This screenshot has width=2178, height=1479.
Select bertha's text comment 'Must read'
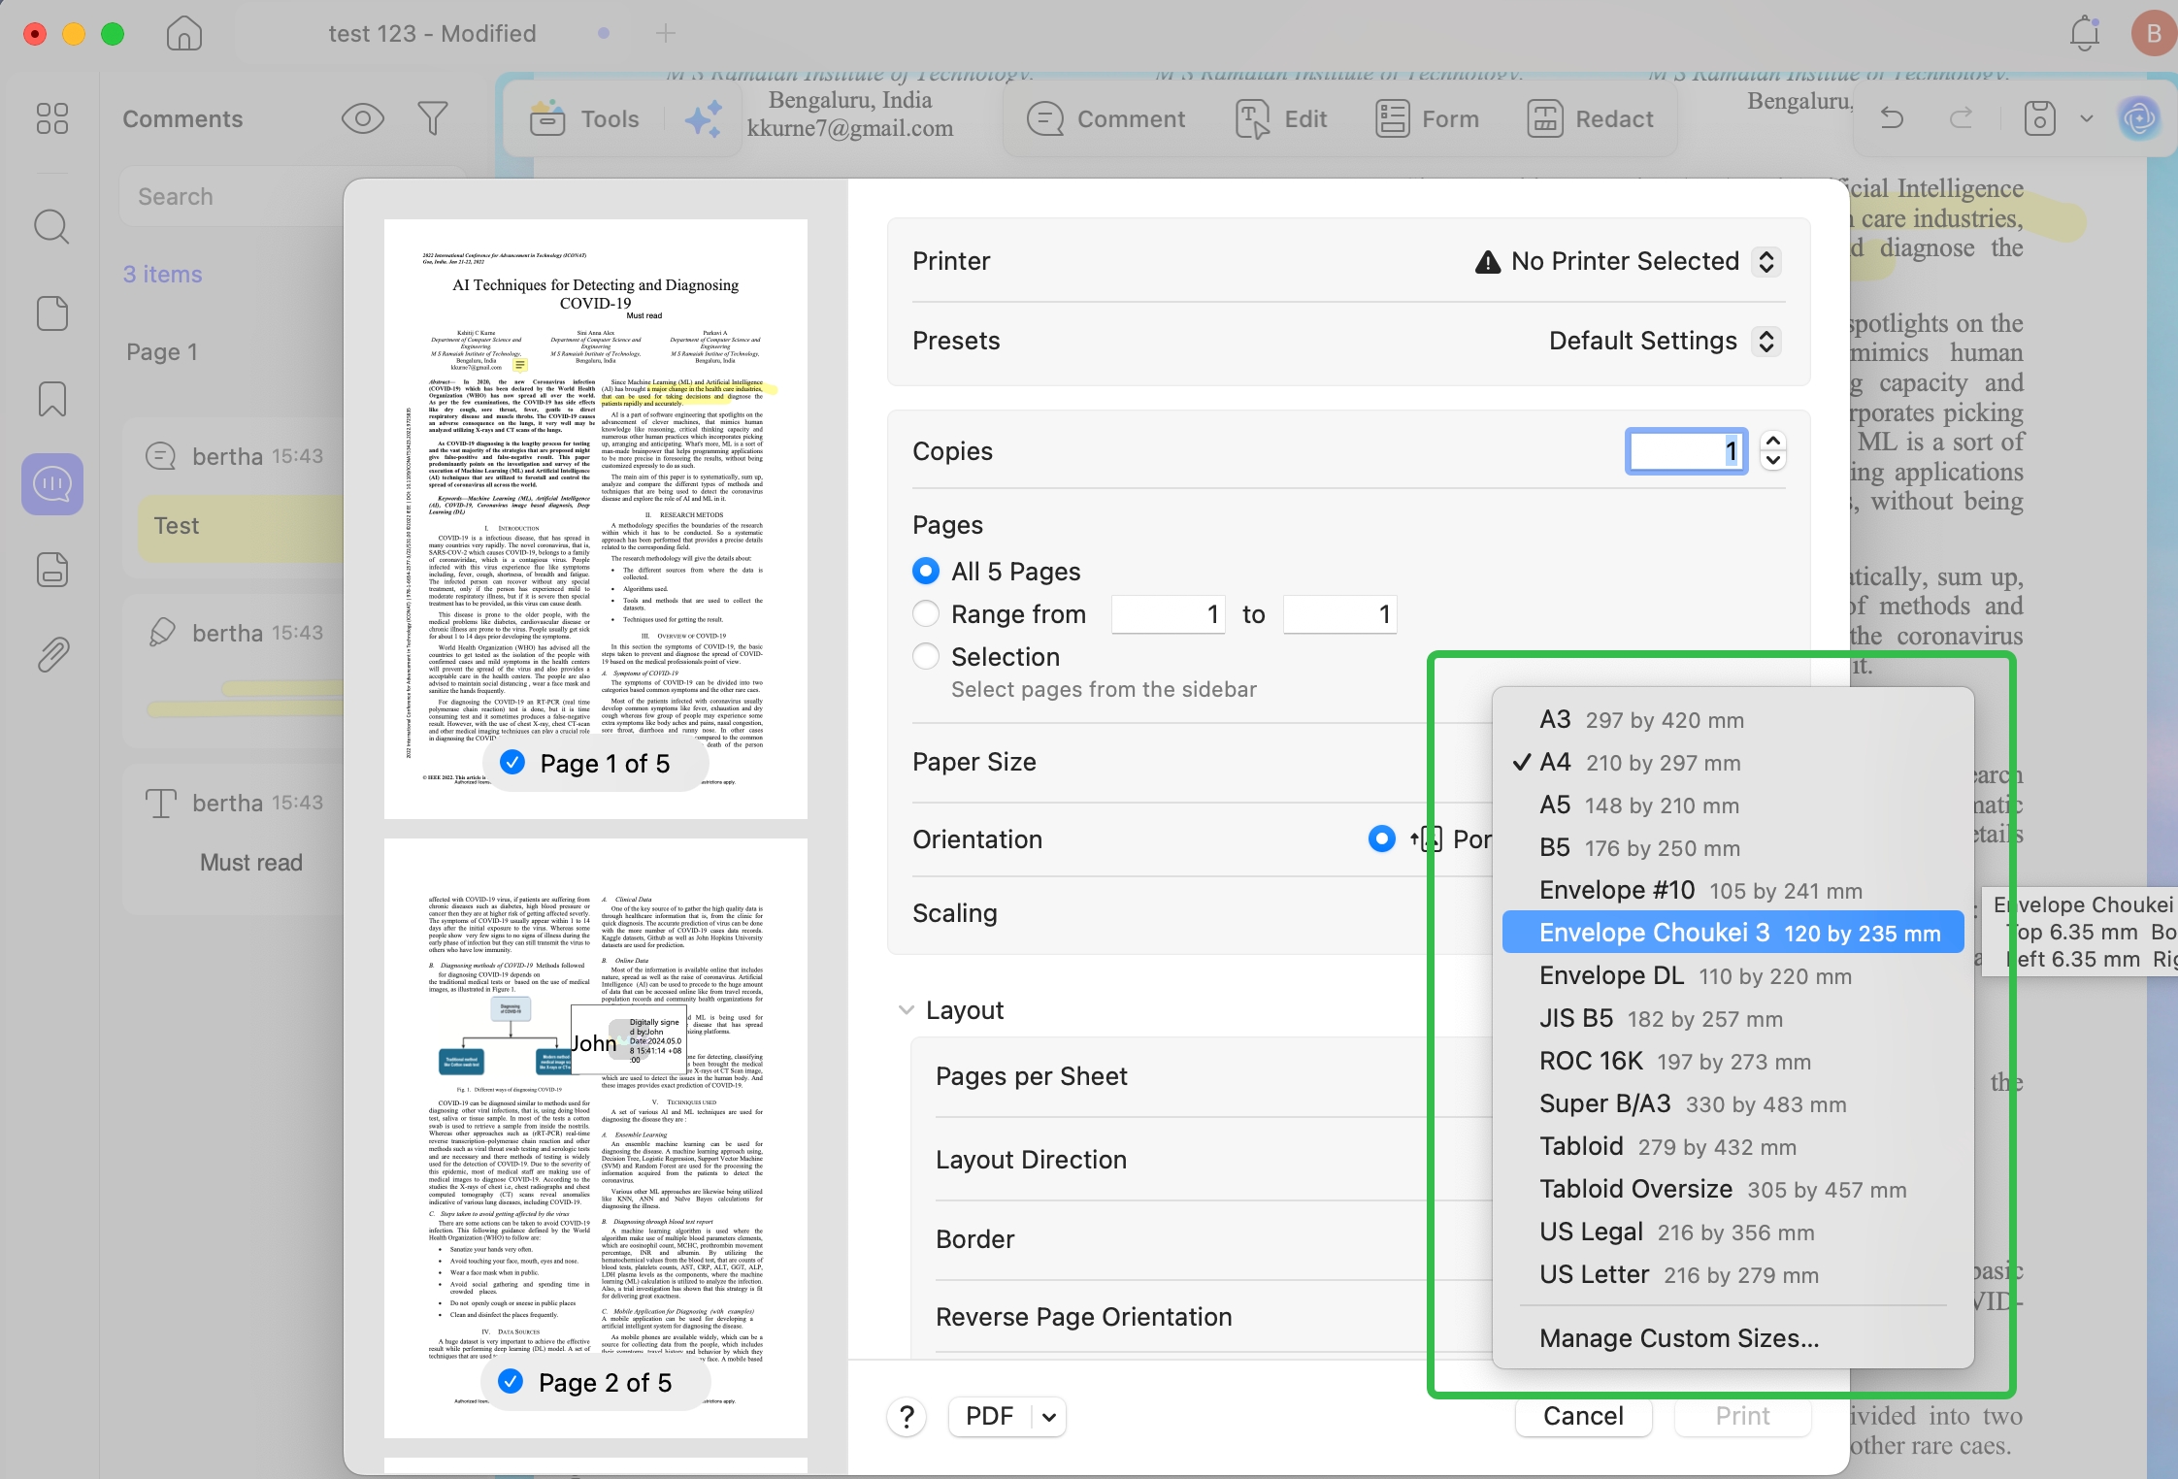[233, 839]
